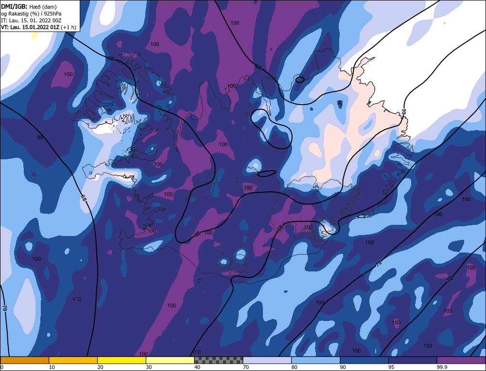Image resolution: width=486 pixels, height=371 pixels.
Task: Click the legend tick label '20'
Action: click(101, 367)
